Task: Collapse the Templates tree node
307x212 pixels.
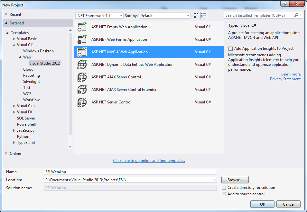Action: coord(8,33)
